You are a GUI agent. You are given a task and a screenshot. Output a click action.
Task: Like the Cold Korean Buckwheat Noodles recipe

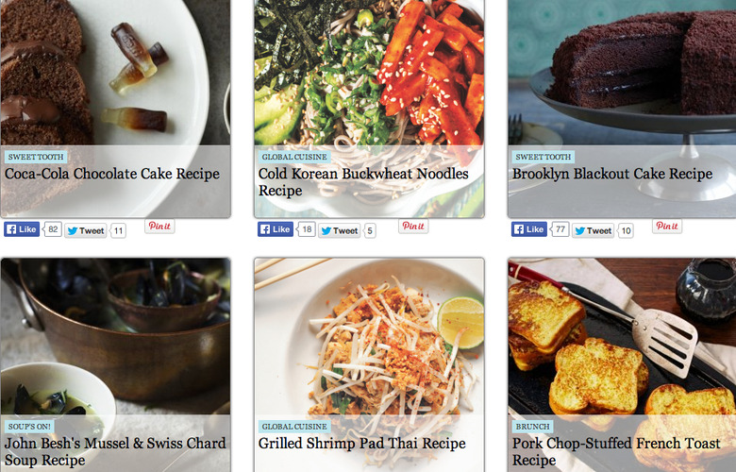[x=276, y=229]
